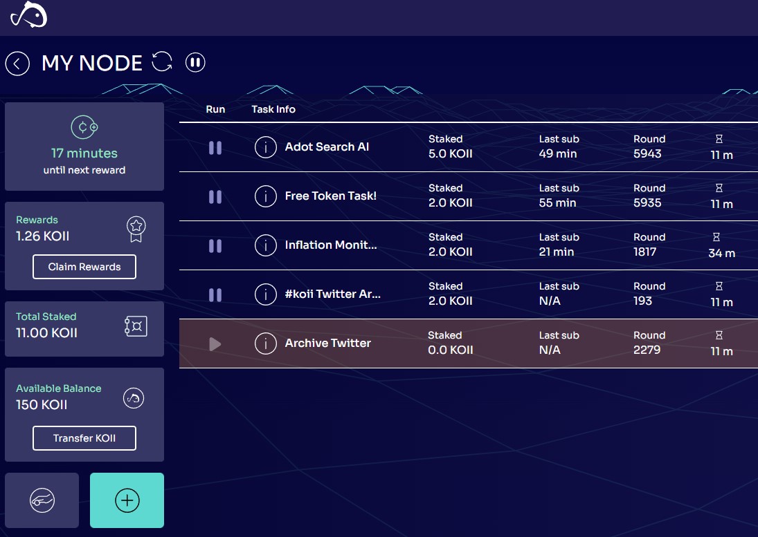Select the Free Token Task! name
758x537 pixels.
pyautogui.click(x=331, y=196)
